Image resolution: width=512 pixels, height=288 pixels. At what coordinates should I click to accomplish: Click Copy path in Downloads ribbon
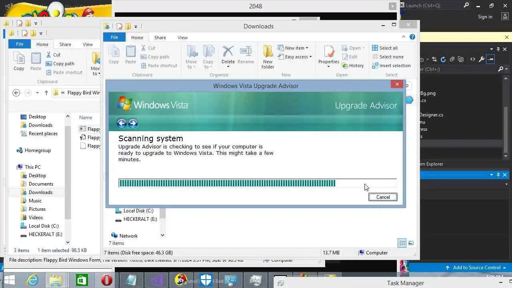click(155, 57)
